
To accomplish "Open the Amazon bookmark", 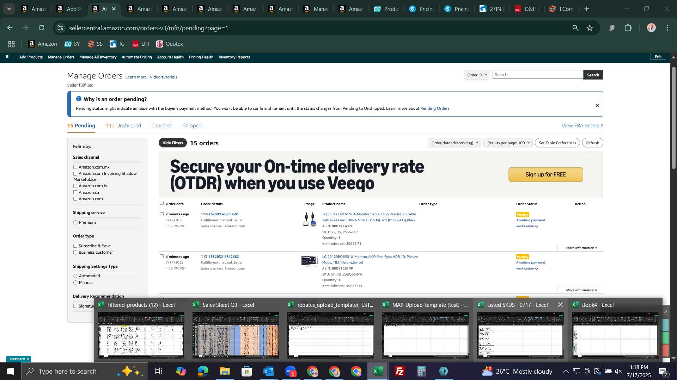I will point(43,44).
